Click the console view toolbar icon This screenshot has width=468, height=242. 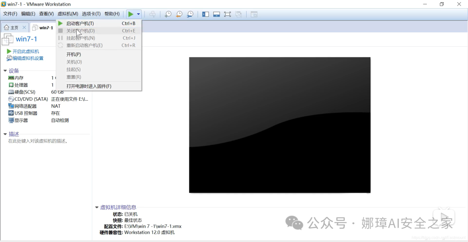(254, 14)
